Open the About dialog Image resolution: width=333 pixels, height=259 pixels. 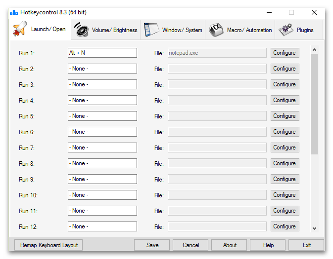[230, 245]
